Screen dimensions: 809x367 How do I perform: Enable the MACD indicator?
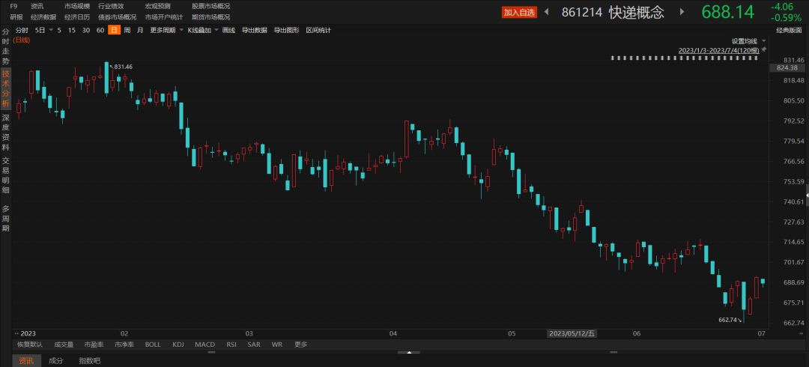(x=204, y=345)
